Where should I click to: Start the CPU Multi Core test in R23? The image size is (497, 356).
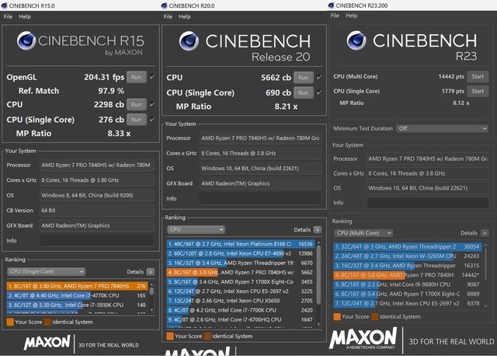477,76
